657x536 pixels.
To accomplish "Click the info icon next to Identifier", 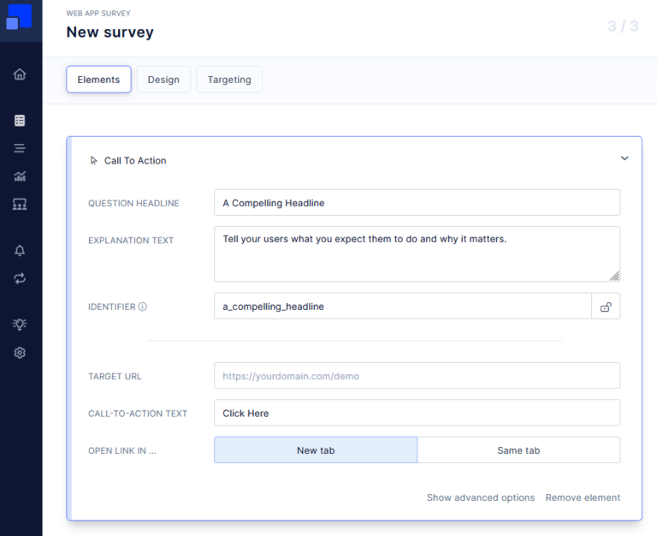I will 143,307.
